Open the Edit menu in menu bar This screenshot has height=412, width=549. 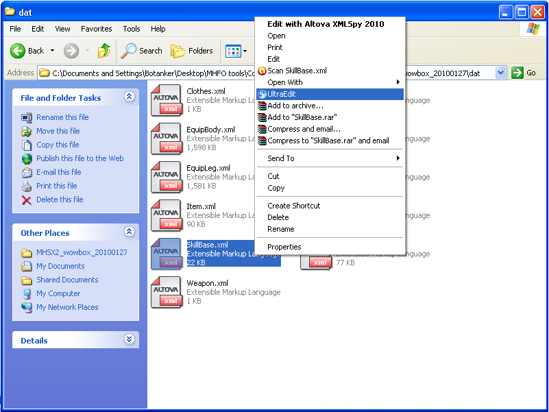pos(38,29)
